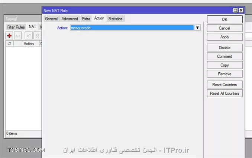Select the NAT tab in Firewall window

(x=32, y=26)
